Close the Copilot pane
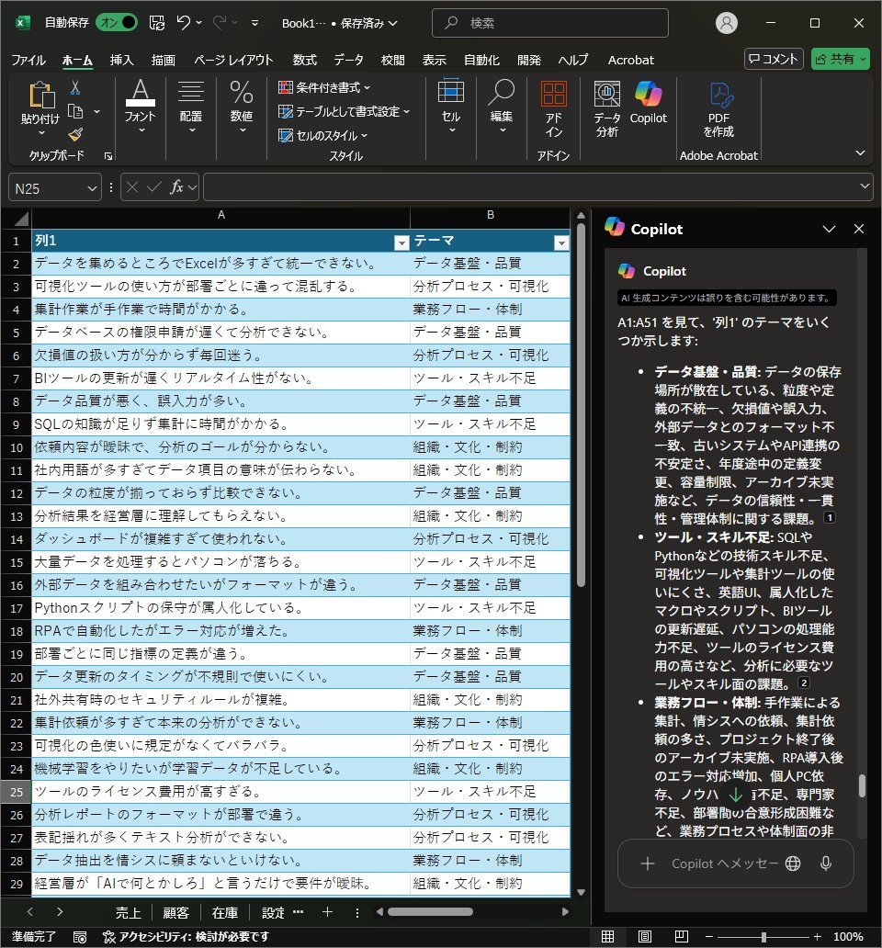 coord(858,229)
